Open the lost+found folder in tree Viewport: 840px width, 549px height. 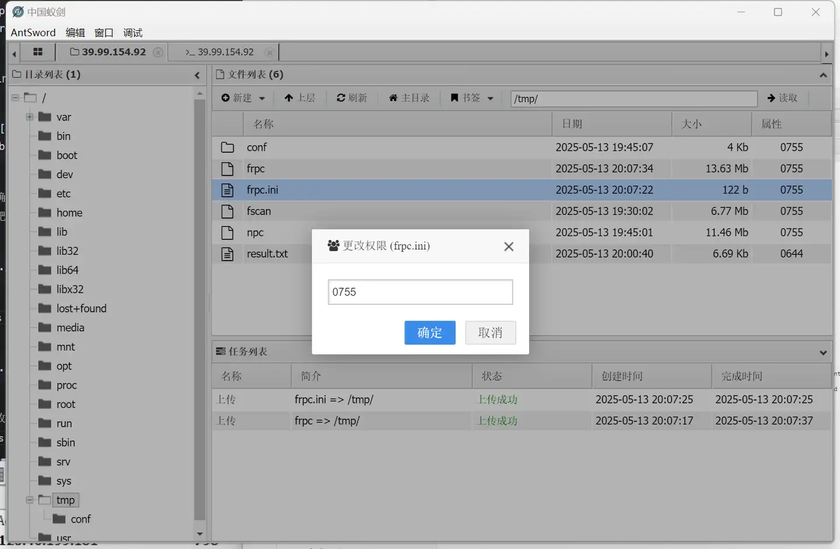pyautogui.click(x=82, y=309)
